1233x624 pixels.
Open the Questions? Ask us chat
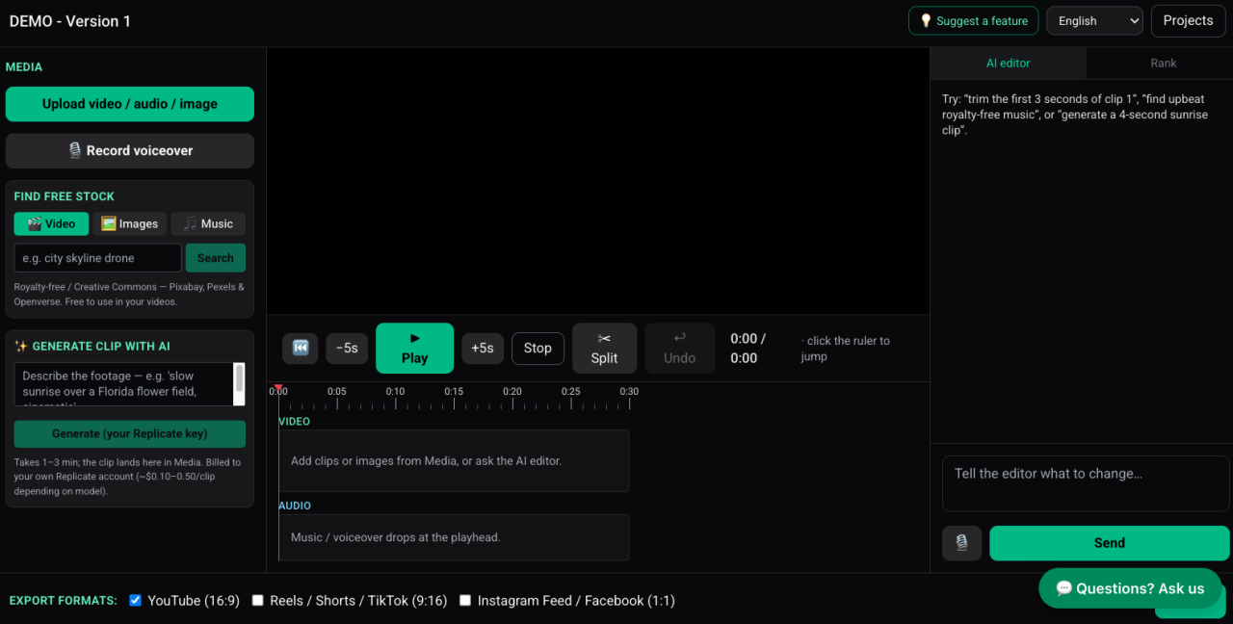tap(1130, 588)
